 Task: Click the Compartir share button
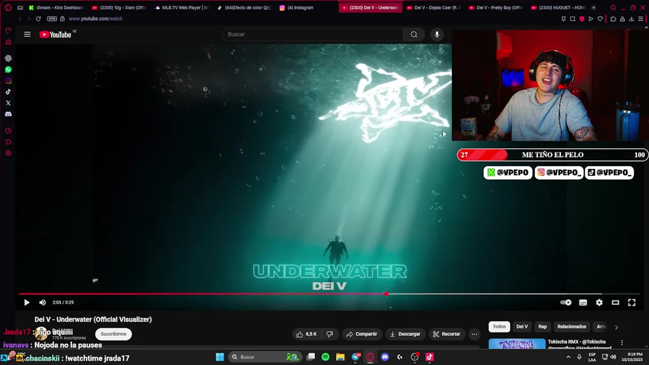click(x=362, y=334)
